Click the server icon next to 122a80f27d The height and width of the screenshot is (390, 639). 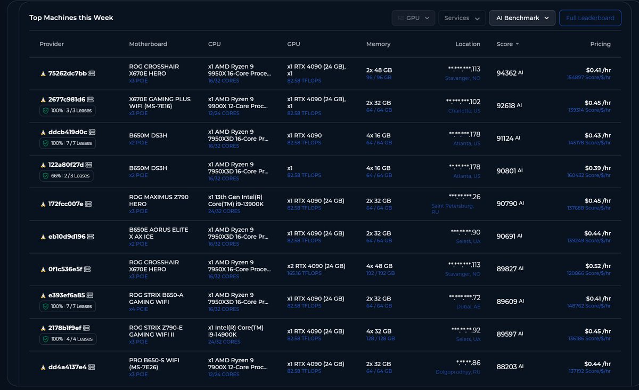click(89, 165)
